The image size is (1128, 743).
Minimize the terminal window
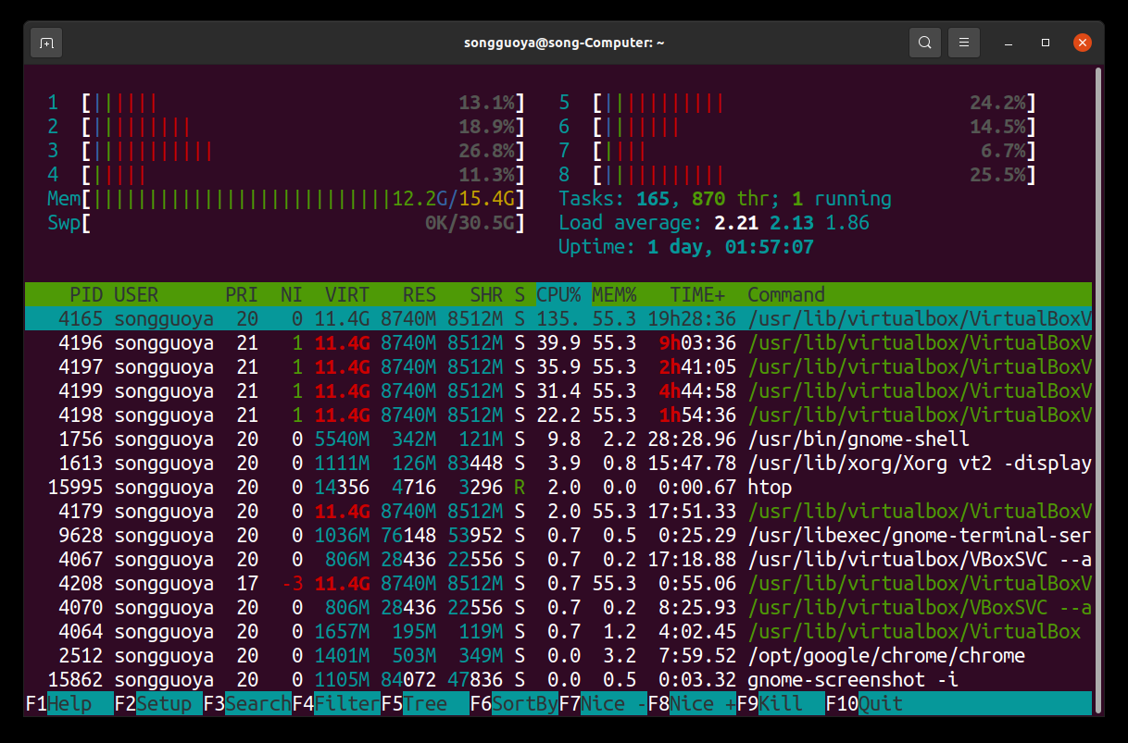click(1009, 43)
